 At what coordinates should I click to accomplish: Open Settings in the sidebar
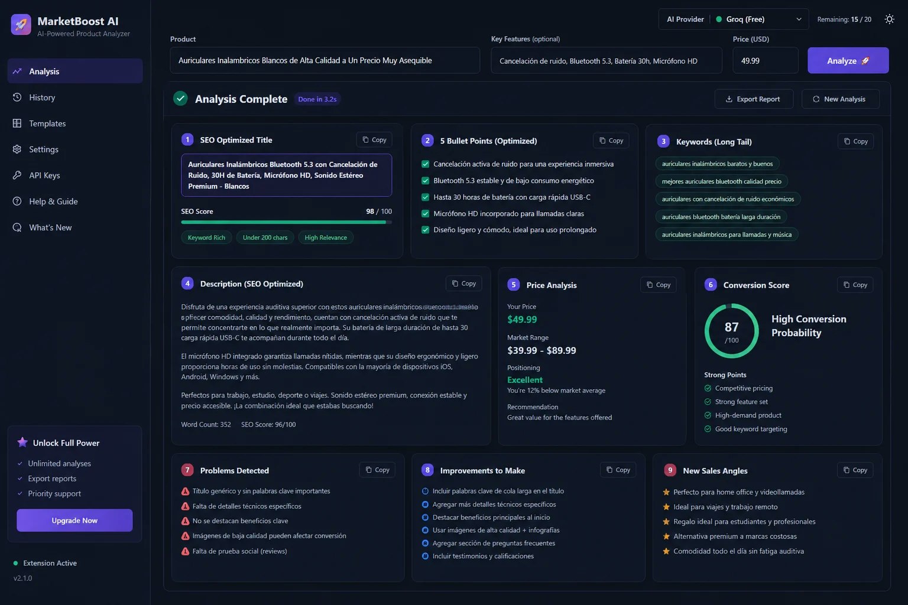(75, 149)
